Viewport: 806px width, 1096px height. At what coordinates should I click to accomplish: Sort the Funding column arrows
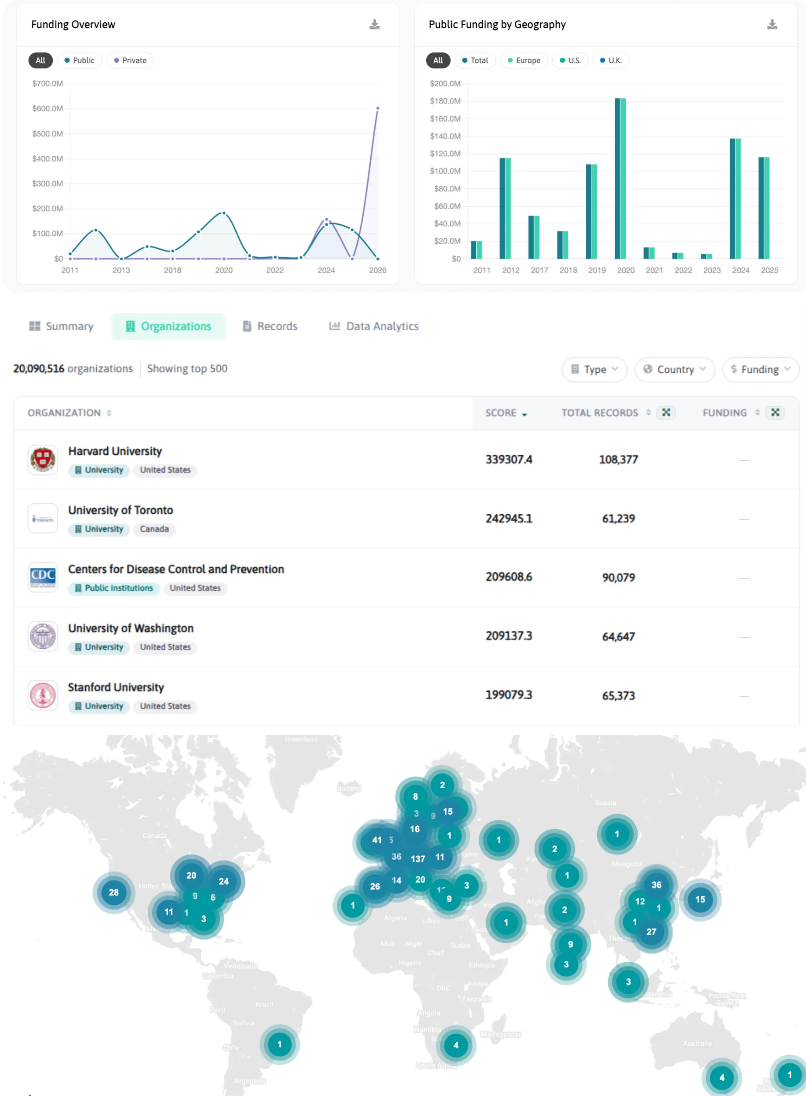coord(757,412)
